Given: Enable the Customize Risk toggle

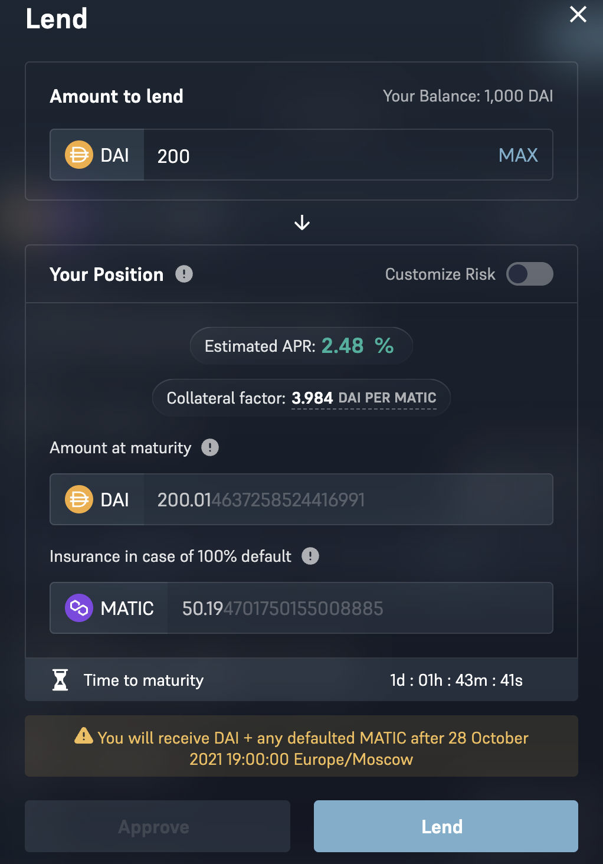Looking at the screenshot, I should click(x=529, y=274).
